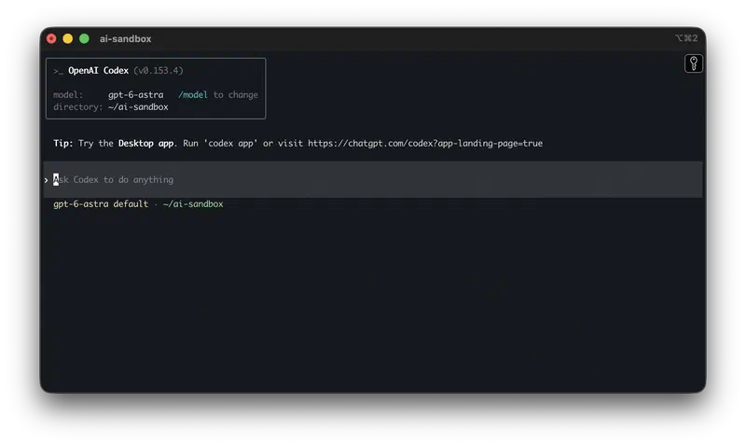The height and width of the screenshot is (446, 746).
Task: Click the red close window button
Action: [x=51, y=38]
